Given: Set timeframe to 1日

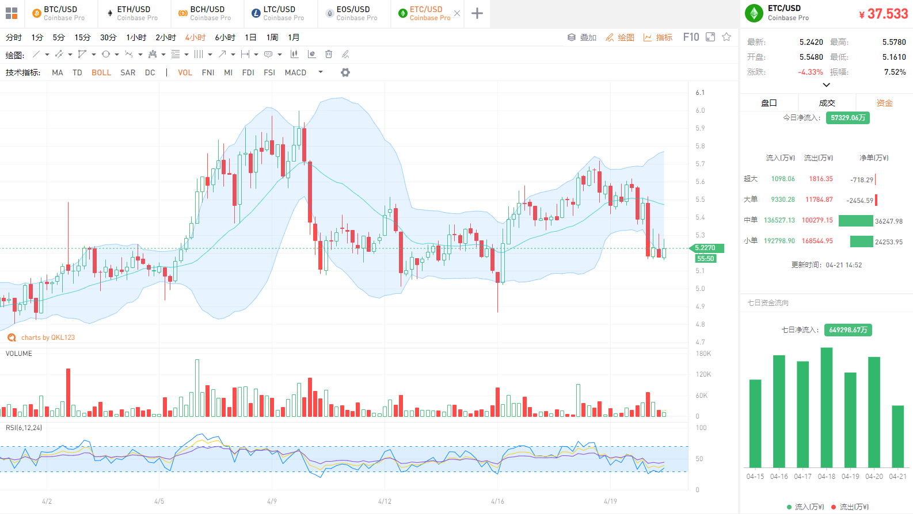Looking at the screenshot, I should click(250, 37).
